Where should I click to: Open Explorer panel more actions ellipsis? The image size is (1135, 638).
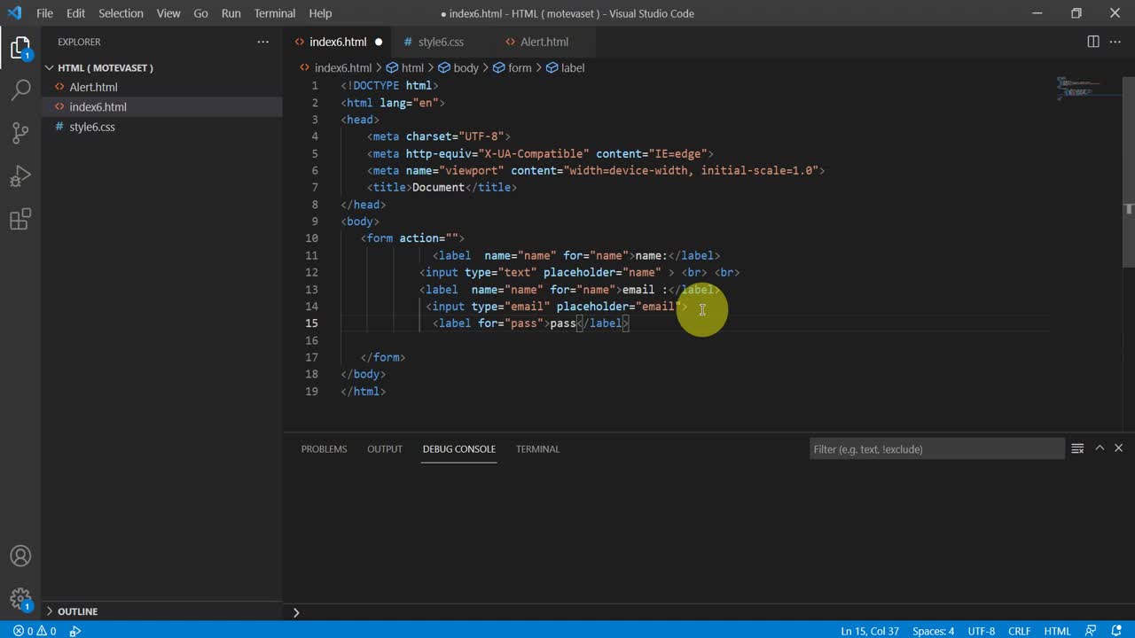(262, 42)
